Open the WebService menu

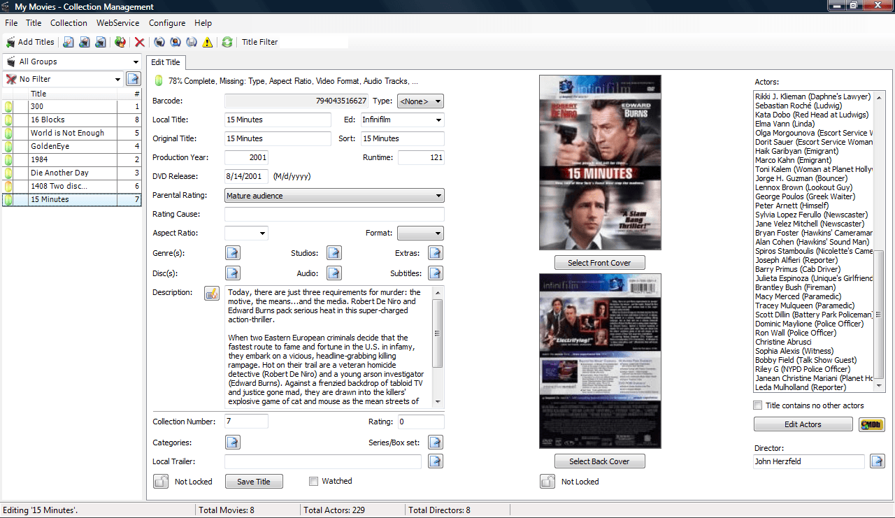coord(118,23)
